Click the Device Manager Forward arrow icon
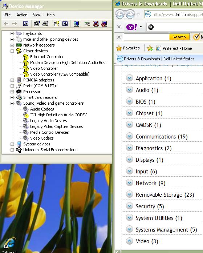Viewport: 203px width, 253px height. (15, 24)
